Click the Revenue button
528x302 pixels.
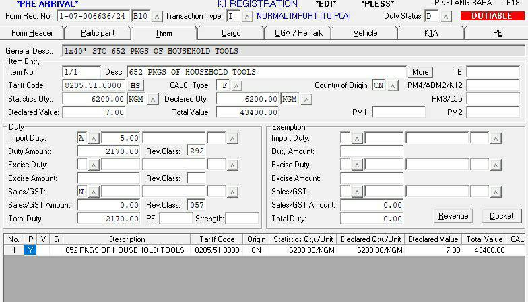tap(453, 216)
